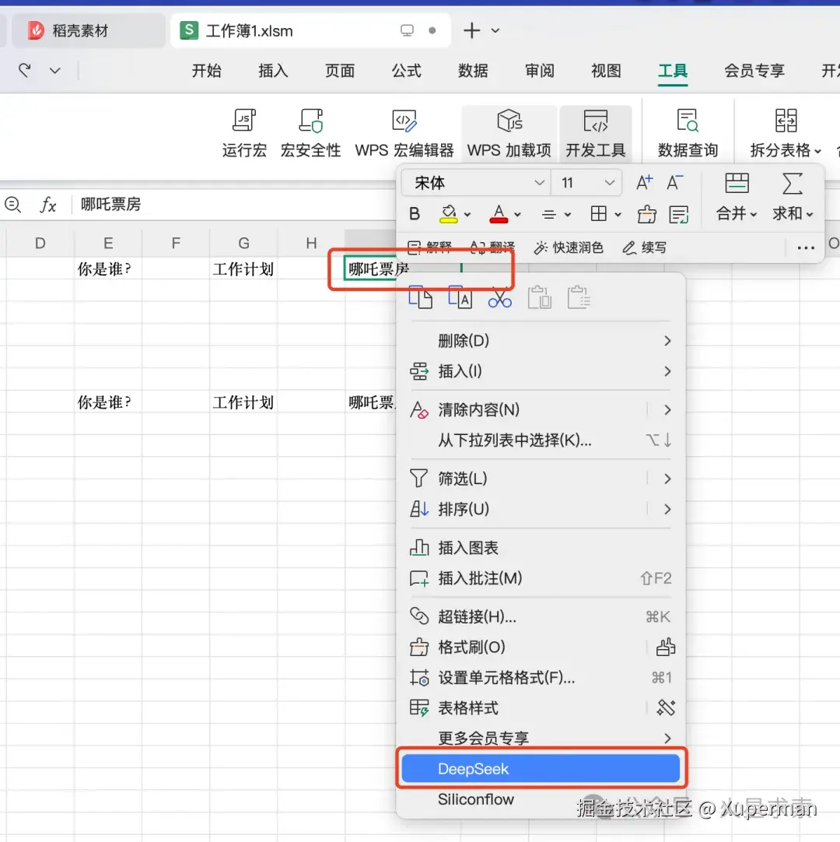Click the paste special icon in context menu
Viewport: 840px width, 842px height.
[579, 297]
